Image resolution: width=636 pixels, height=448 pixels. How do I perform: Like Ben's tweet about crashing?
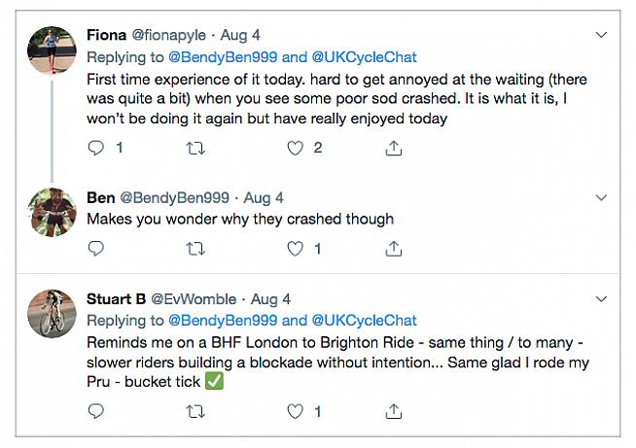pos(296,249)
